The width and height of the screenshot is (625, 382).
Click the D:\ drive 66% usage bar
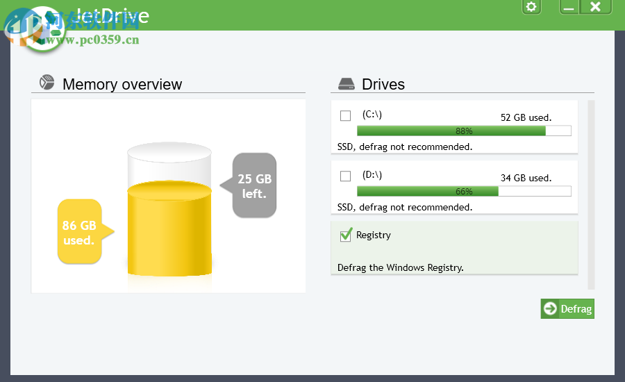click(464, 192)
